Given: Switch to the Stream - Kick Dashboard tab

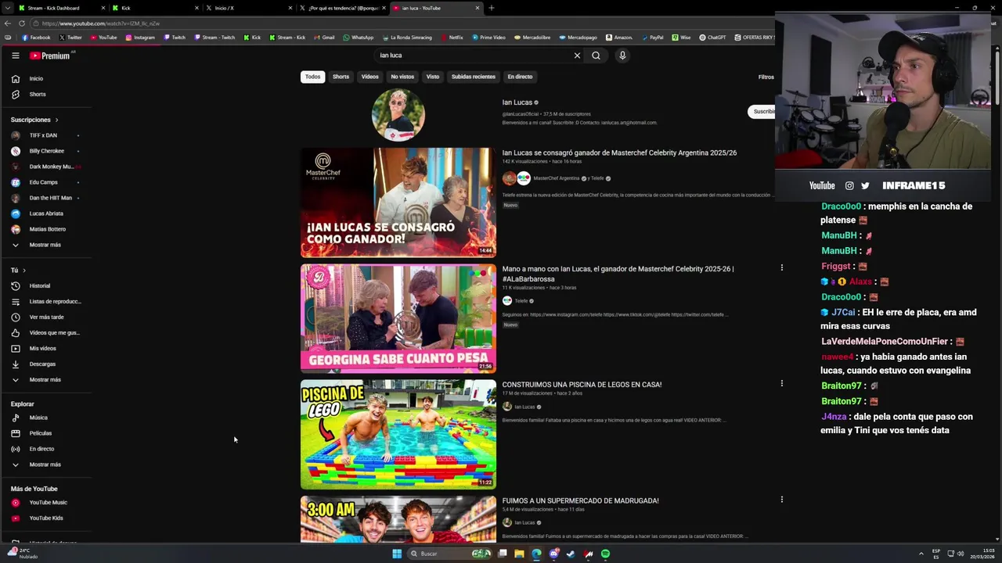Looking at the screenshot, I should pos(55,8).
